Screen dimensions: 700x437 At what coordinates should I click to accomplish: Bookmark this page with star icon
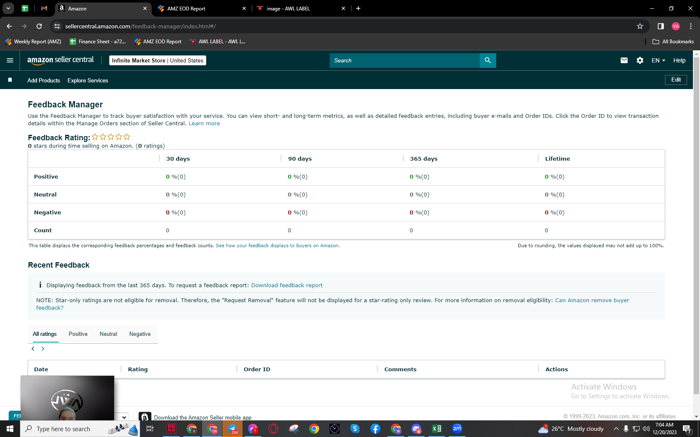[640, 26]
